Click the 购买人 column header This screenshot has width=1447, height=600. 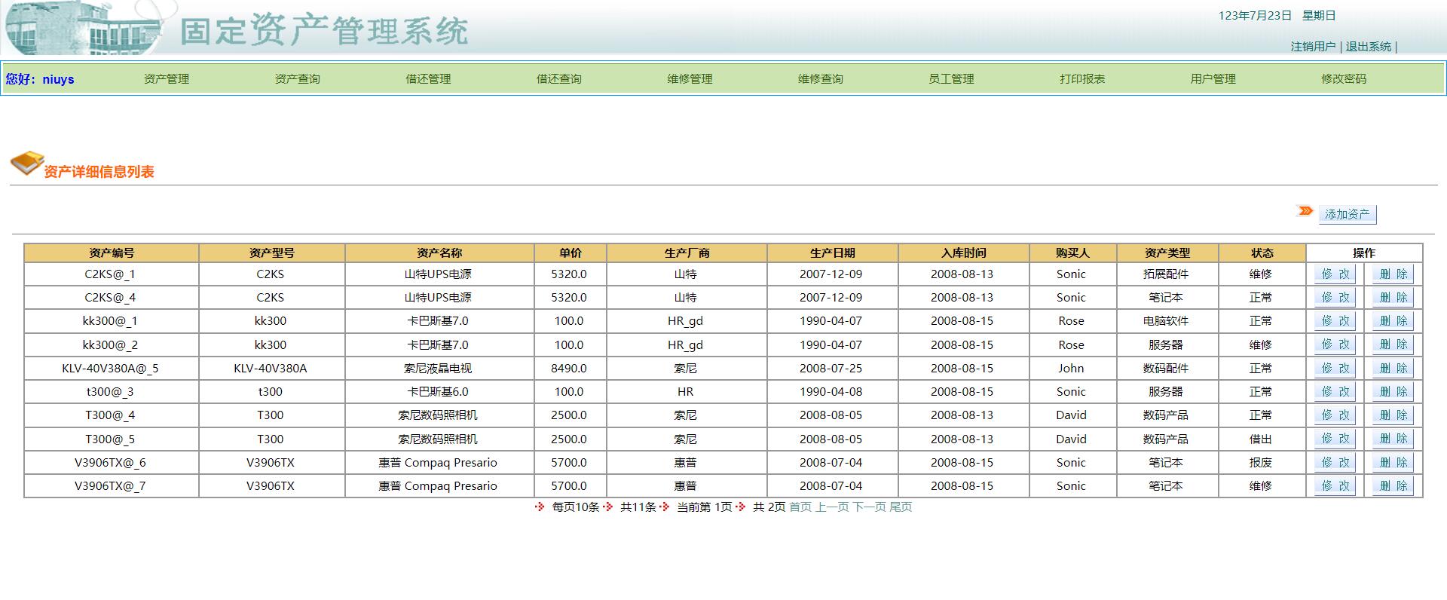pos(1073,253)
